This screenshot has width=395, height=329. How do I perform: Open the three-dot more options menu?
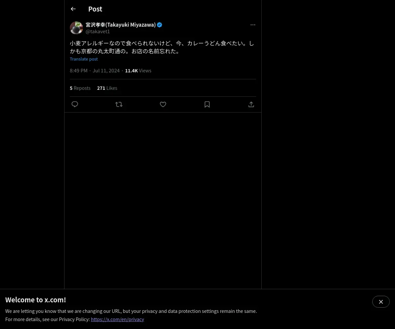[253, 25]
